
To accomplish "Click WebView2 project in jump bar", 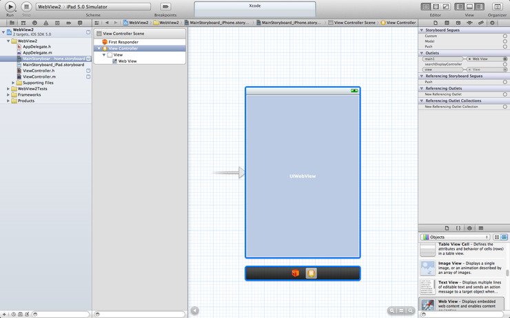I will pyautogui.click(x=136, y=23).
